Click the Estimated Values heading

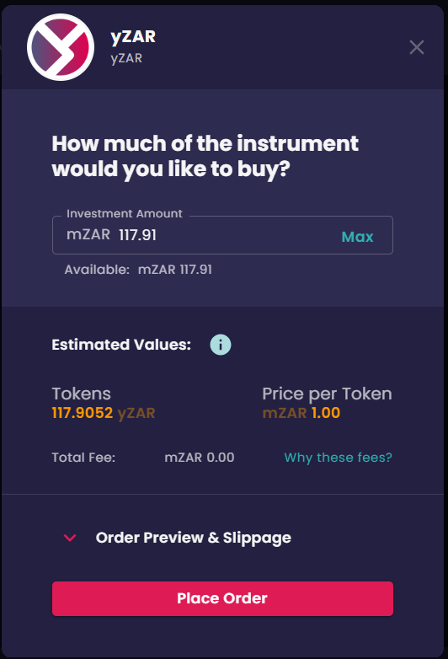[121, 345]
